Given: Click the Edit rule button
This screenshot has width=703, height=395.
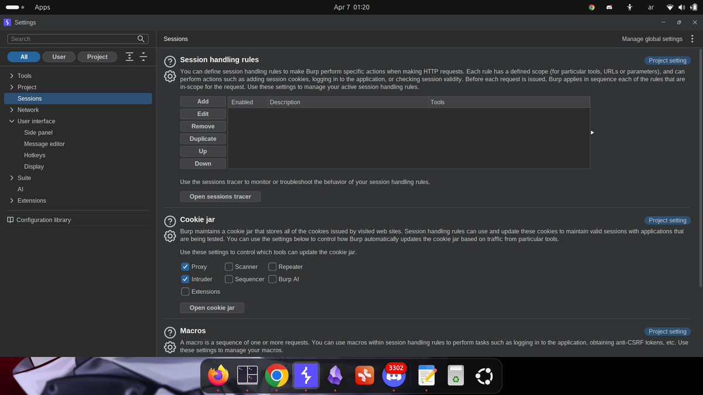Looking at the screenshot, I should pyautogui.click(x=203, y=114).
